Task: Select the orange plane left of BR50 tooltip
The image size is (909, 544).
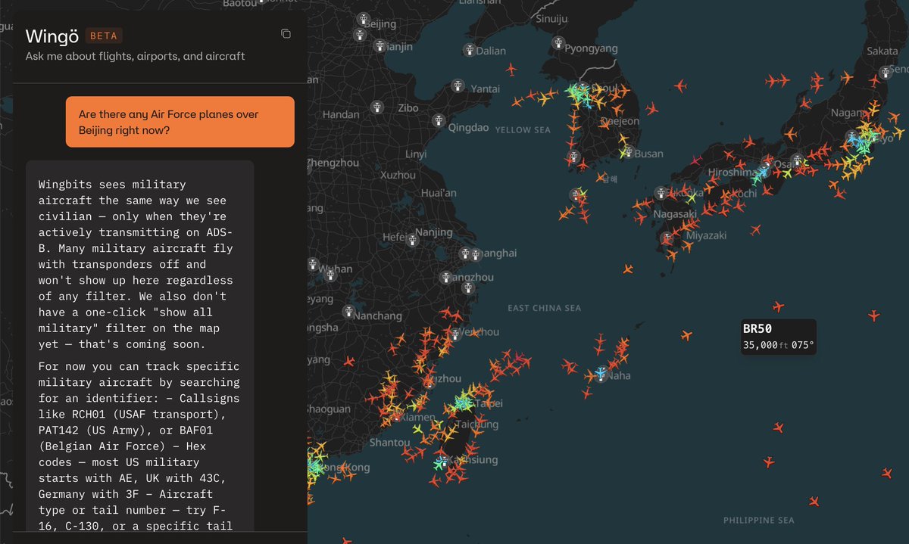Action: (x=686, y=335)
